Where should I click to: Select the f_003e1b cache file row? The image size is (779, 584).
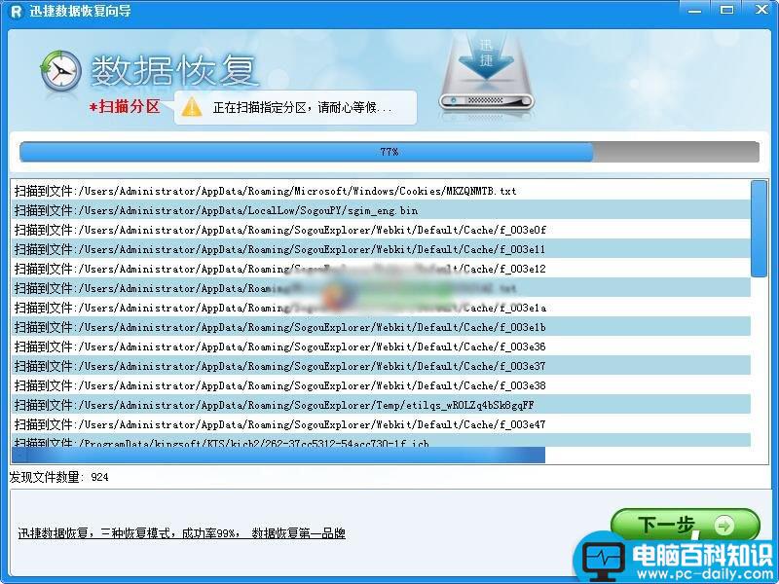coord(381,327)
